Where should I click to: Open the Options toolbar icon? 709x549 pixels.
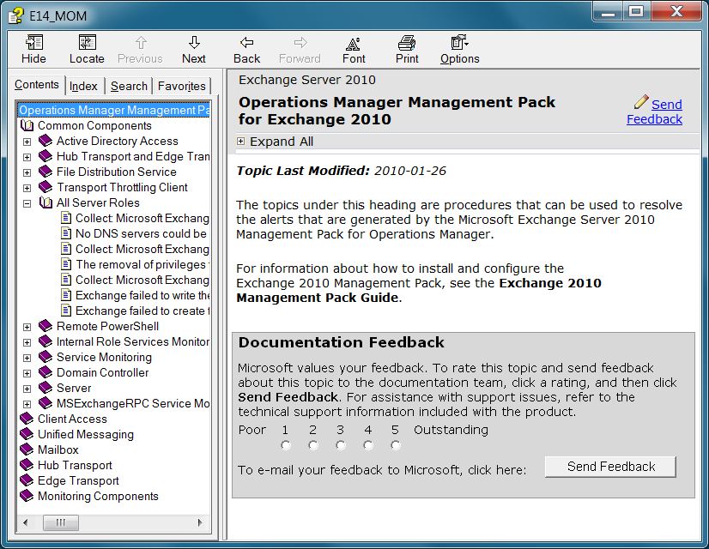point(459,43)
